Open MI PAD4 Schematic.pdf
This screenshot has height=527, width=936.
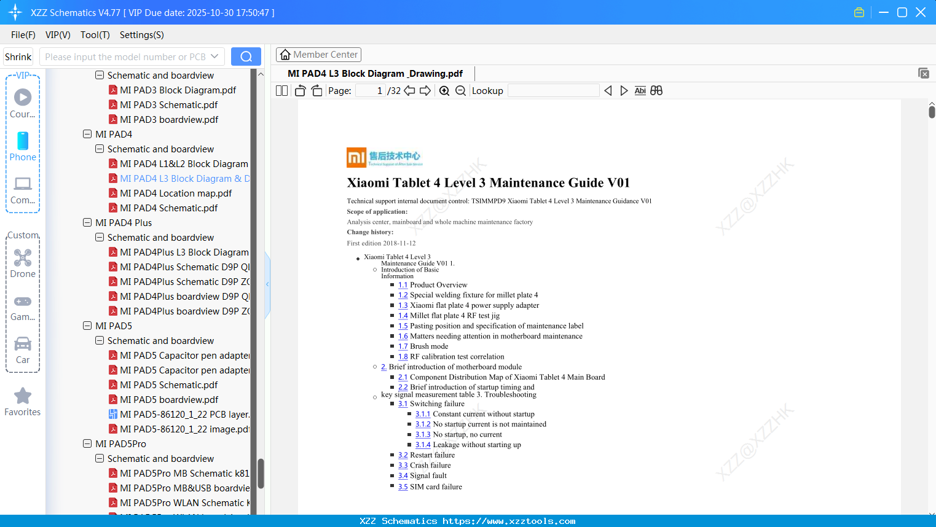tap(163, 208)
